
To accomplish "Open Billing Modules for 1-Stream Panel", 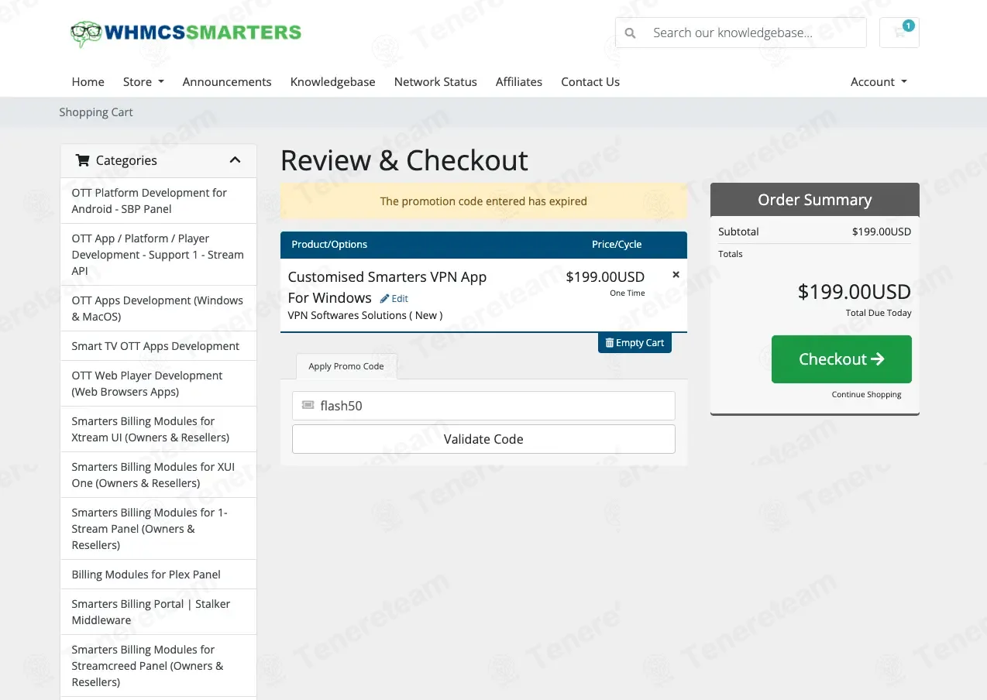I will coord(158,529).
